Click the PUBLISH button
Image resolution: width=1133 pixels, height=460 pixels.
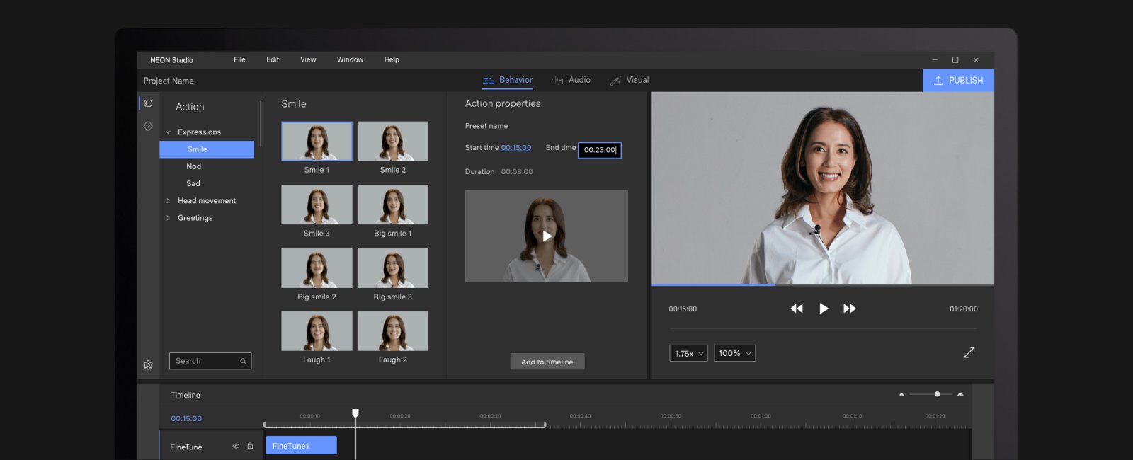pos(958,80)
